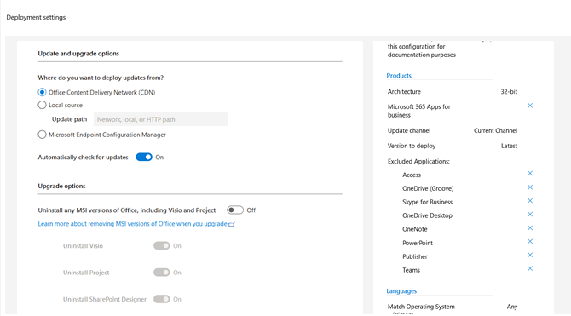Viewport: 571px width, 316px height.
Task: Click Match Operating System language entry
Action: [421, 307]
